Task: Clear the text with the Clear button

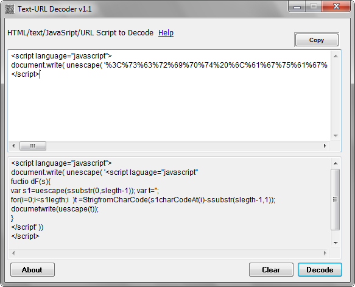Action: coord(271,270)
